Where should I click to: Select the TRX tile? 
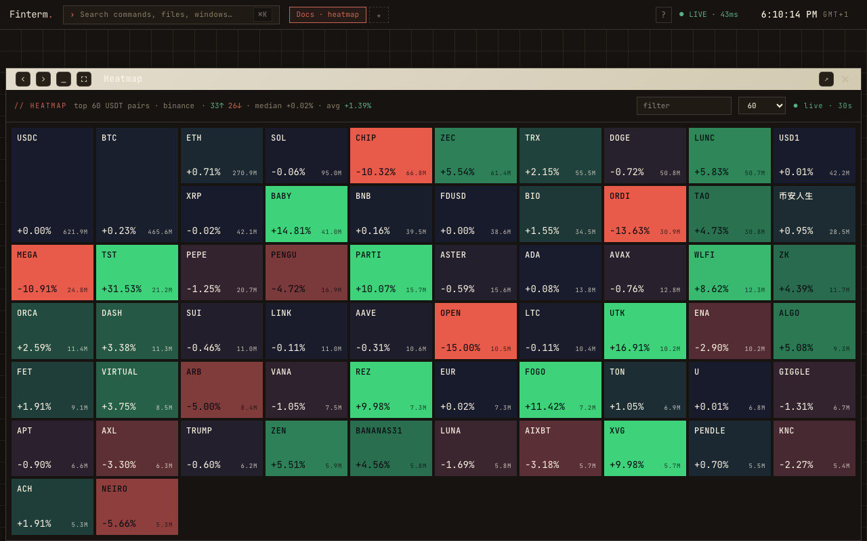[x=560, y=156]
